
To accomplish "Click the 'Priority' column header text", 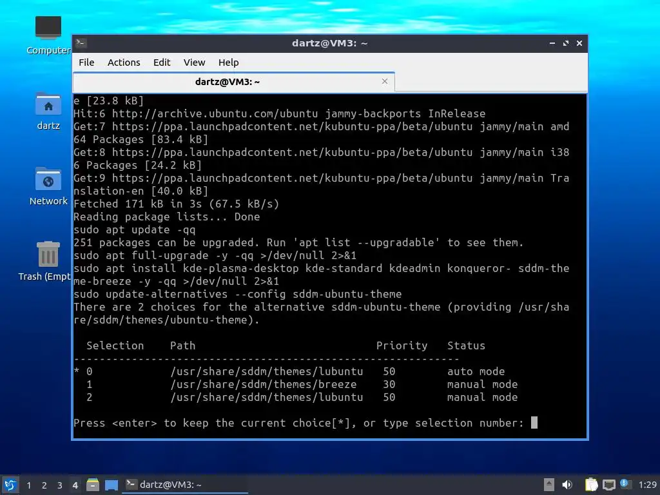I will [x=402, y=345].
